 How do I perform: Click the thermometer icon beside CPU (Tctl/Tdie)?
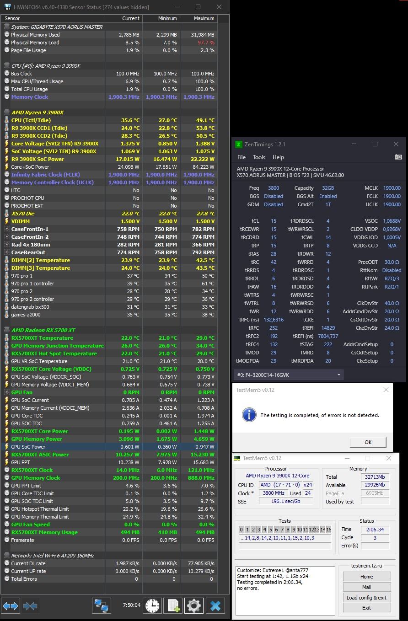coord(6,120)
